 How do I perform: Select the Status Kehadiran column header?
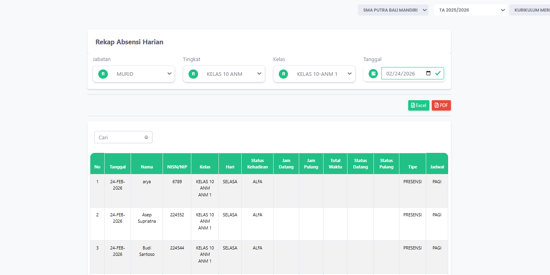click(257, 163)
